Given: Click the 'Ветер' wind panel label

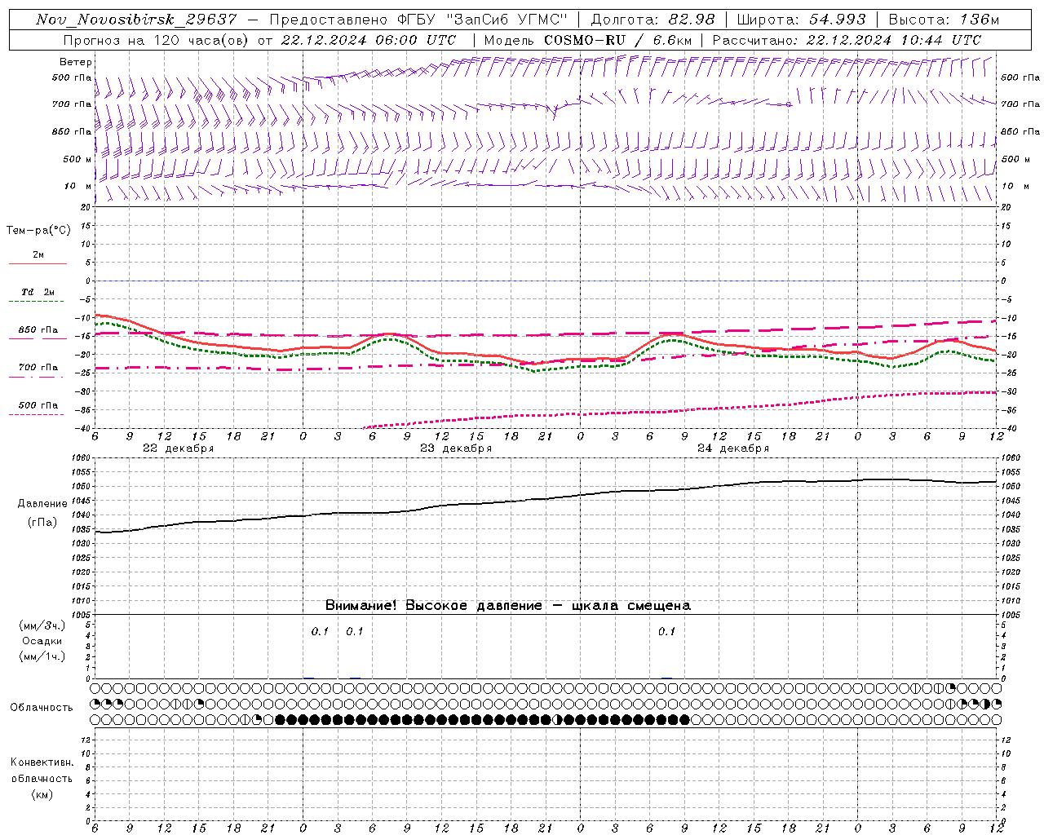Looking at the screenshot, I should (76, 62).
